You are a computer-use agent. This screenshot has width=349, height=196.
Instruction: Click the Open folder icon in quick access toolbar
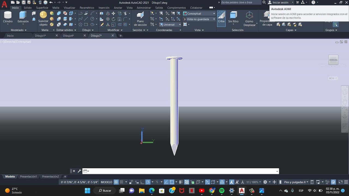pyautogui.click(x=18, y=2)
